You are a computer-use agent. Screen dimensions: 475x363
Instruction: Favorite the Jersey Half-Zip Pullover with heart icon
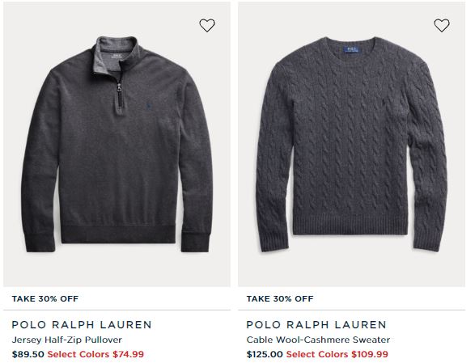pyautogui.click(x=207, y=25)
